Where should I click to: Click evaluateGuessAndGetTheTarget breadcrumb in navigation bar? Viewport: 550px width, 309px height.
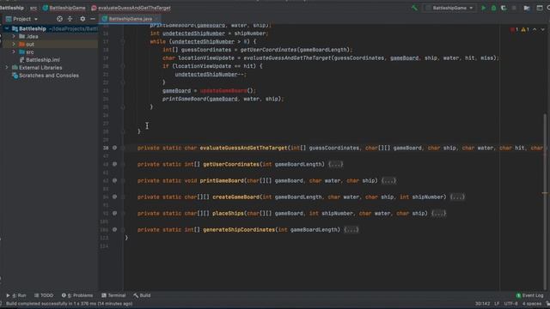134,8
